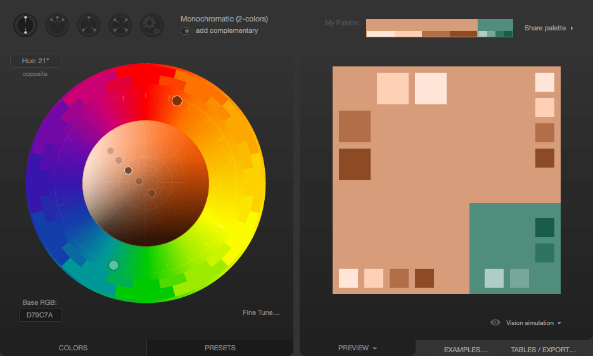
Task: Click the opposite hue link
Action: [35, 74]
